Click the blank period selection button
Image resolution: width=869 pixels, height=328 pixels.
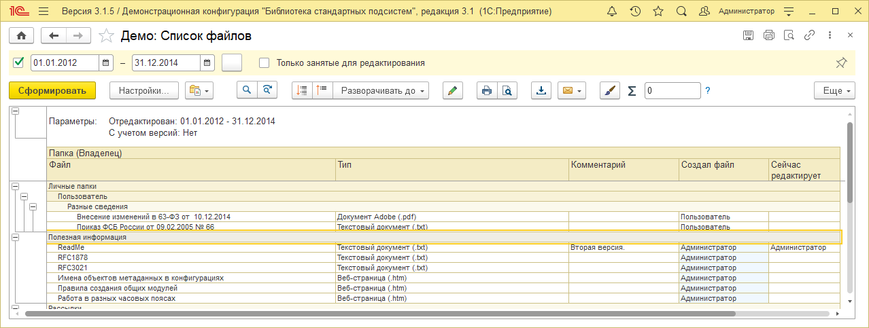pyautogui.click(x=232, y=62)
